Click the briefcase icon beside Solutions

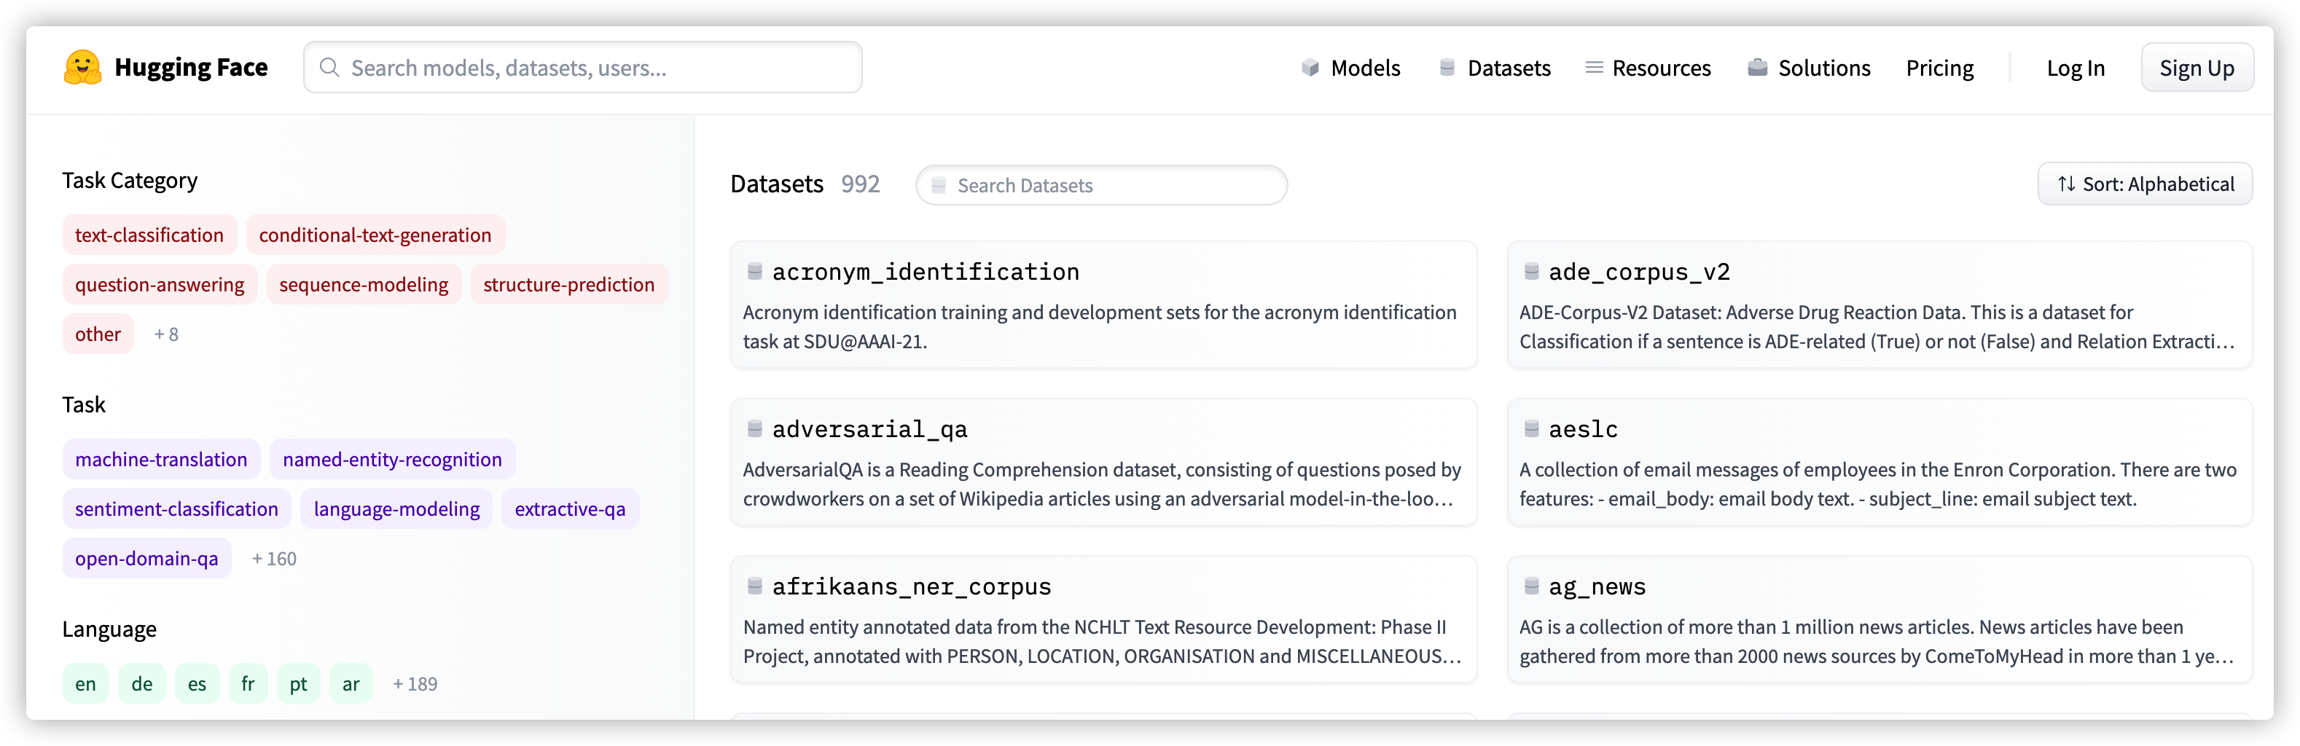[1757, 68]
